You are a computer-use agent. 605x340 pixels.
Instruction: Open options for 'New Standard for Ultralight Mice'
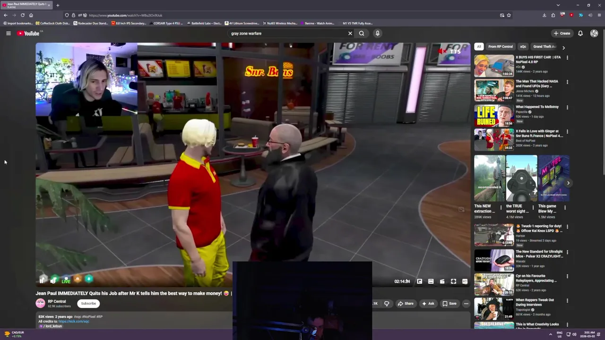(567, 252)
